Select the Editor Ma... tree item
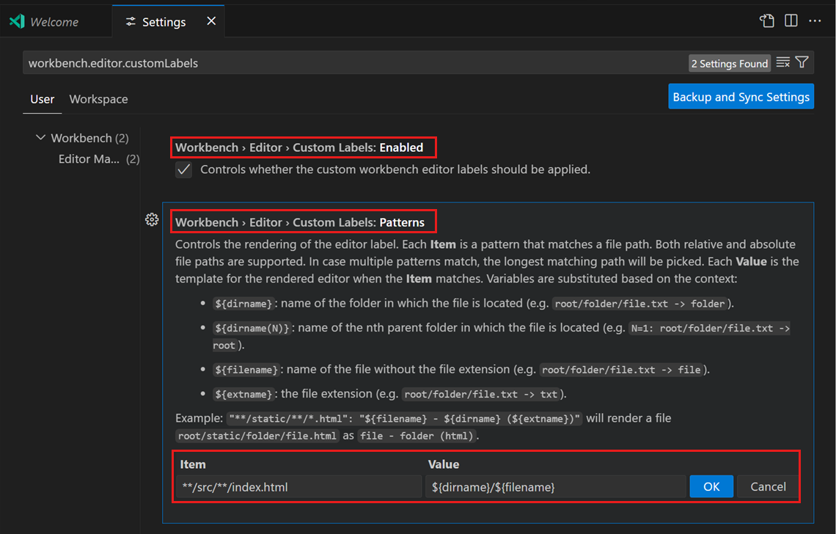The image size is (836, 534). pos(88,158)
